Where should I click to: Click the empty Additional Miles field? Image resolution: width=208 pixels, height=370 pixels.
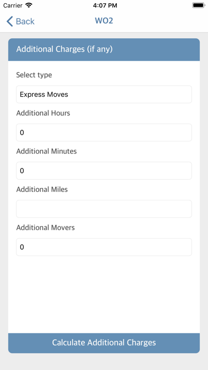pos(104,209)
